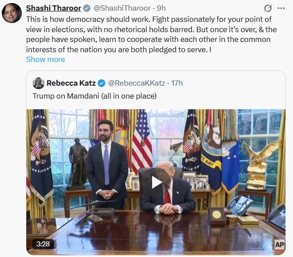Expand the post with Show more

[x=45, y=59]
